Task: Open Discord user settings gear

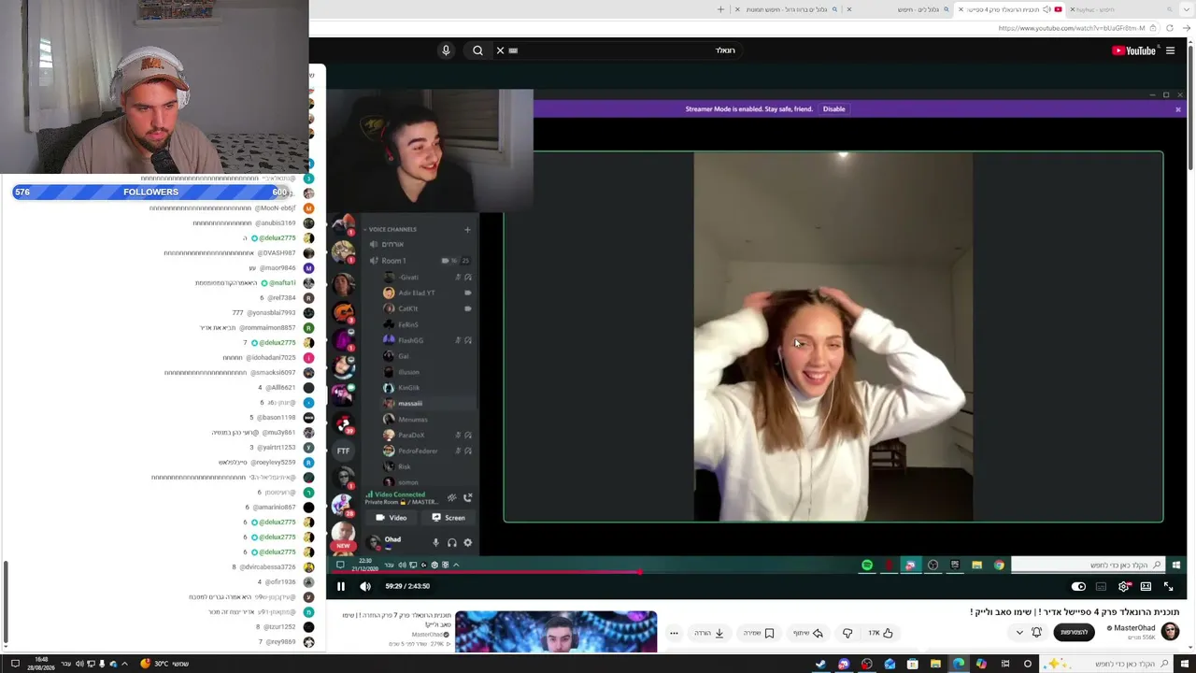Action: [x=467, y=542]
